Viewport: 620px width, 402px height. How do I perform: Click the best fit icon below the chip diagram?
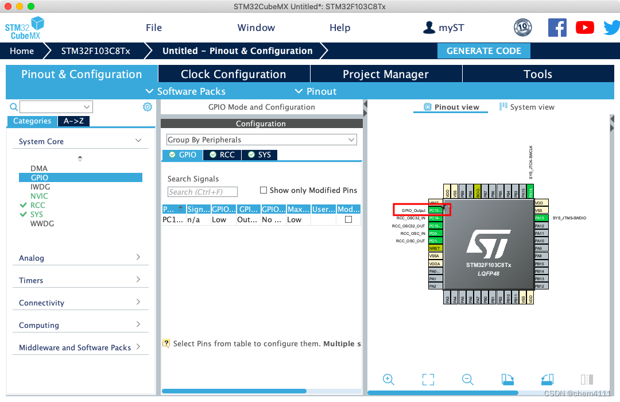pos(428,379)
